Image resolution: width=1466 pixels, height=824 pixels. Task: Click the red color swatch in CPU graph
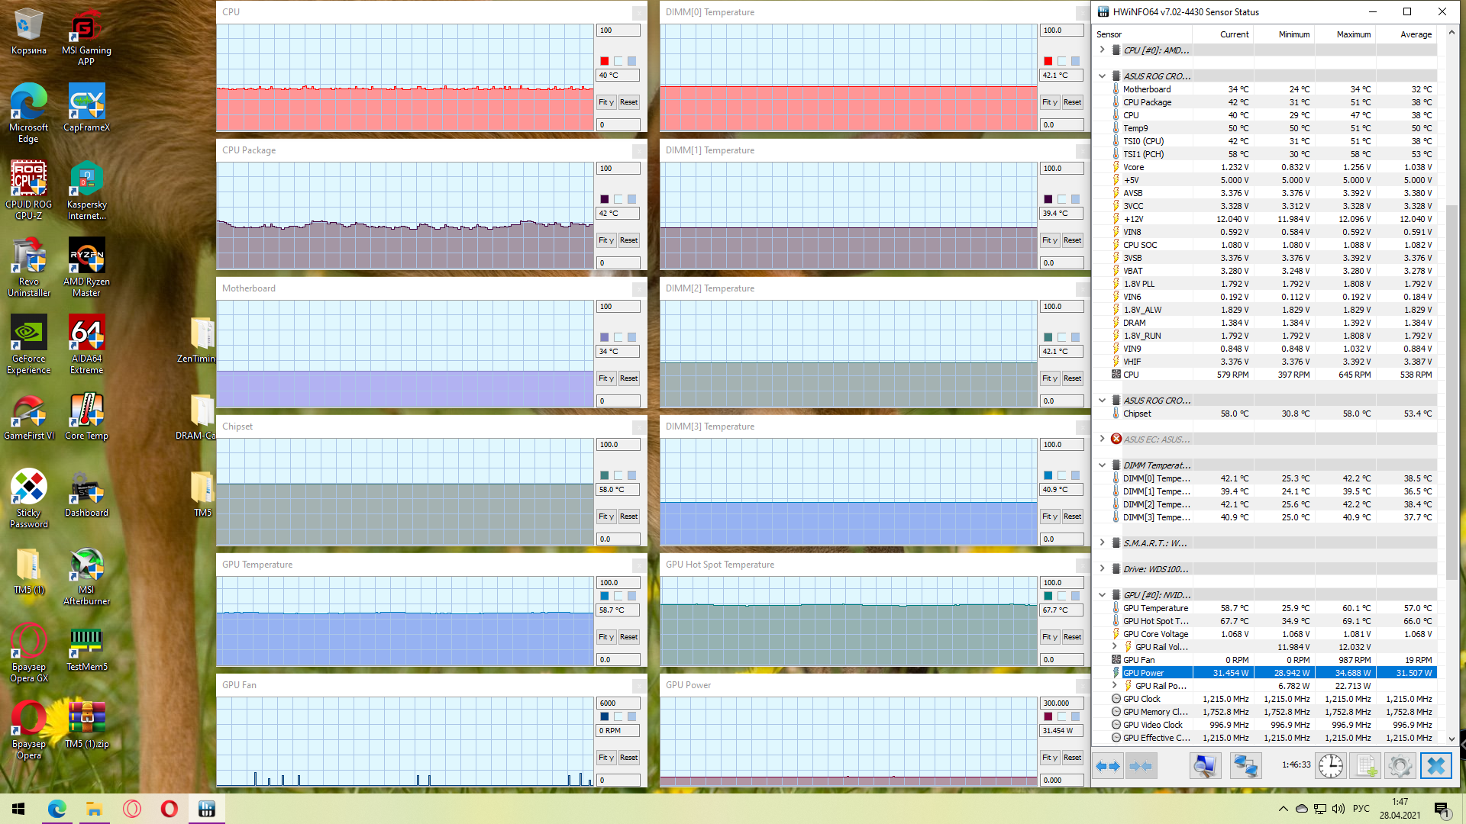point(604,61)
